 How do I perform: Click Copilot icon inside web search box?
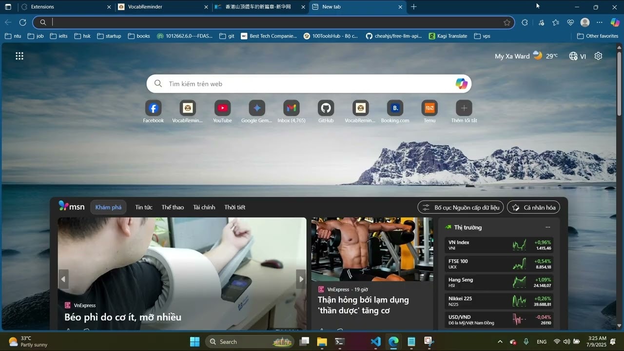coord(461,84)
